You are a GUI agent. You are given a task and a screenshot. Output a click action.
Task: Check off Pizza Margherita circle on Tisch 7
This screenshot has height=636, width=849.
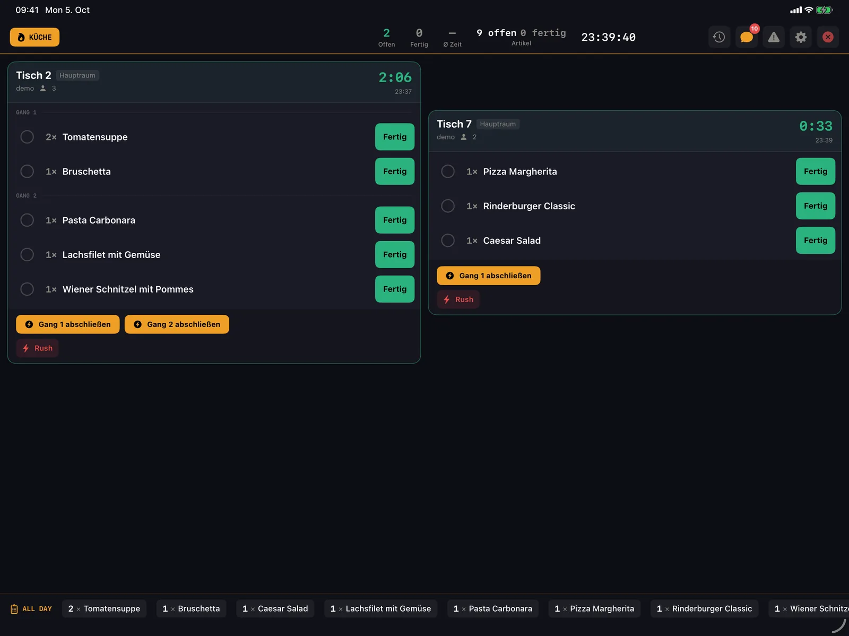tap(448, 171)
